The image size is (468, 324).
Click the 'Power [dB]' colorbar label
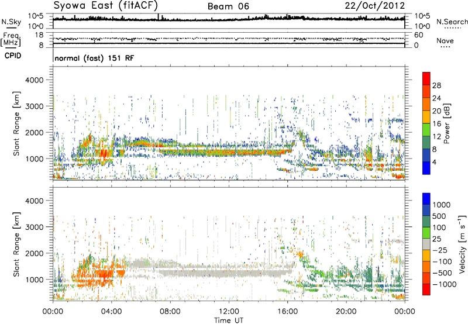446,123
